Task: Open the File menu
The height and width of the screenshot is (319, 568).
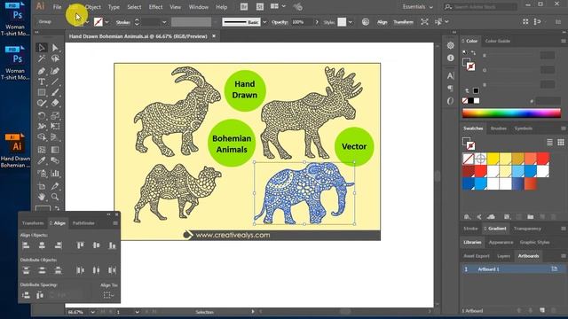Action: pos(57,7)
